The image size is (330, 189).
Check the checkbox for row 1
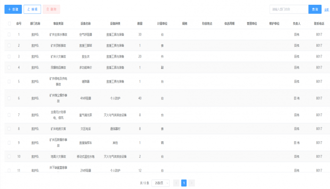pos(9,34)
